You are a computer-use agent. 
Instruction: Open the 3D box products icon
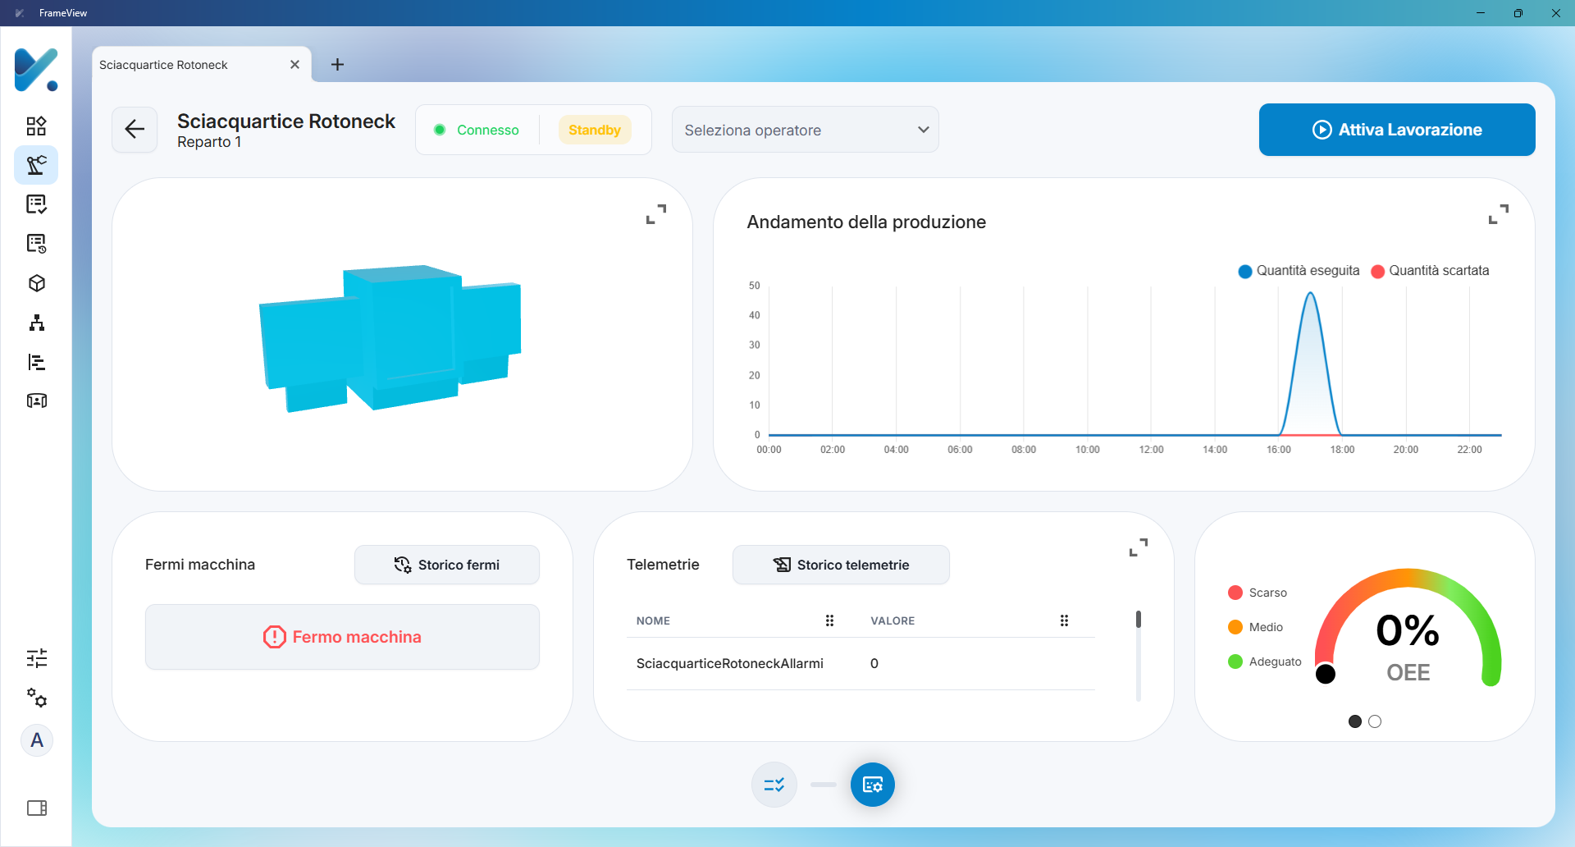(36, 283)
